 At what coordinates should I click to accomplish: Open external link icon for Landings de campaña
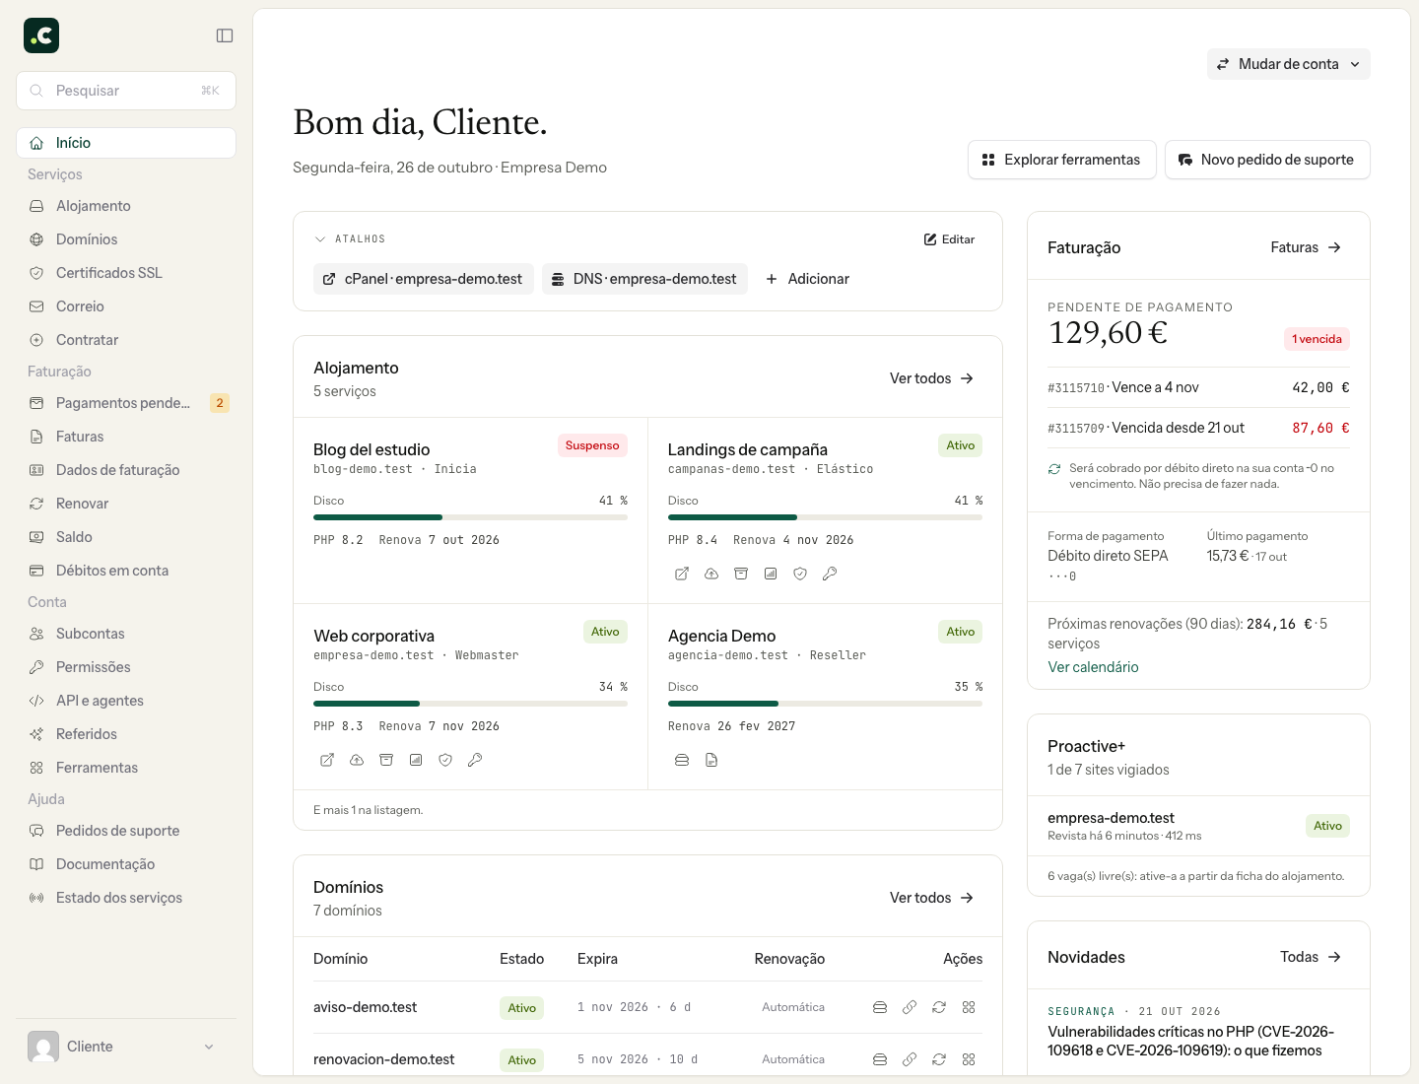(682, 574)
